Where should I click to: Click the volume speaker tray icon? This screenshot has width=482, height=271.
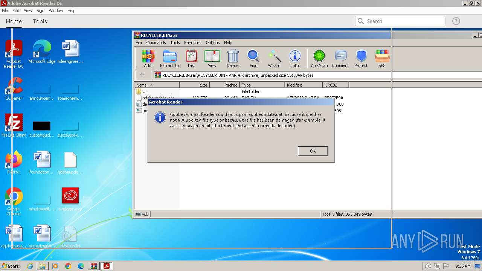428,266
